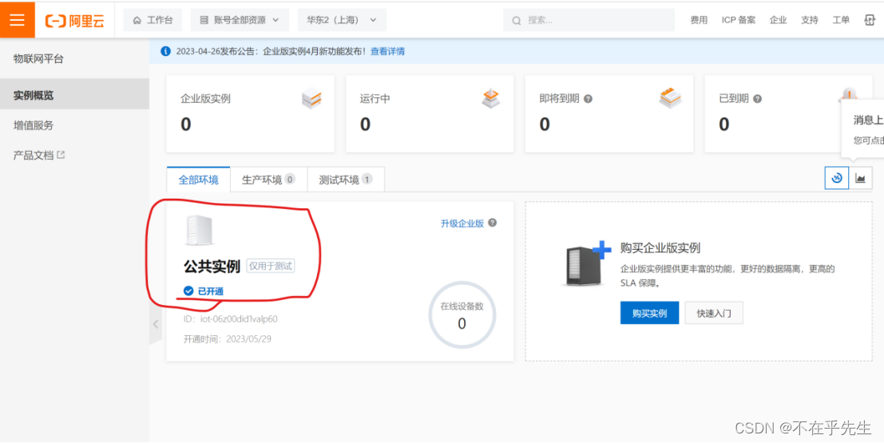
Task: Focus the 搜索 search field
Action: pyautogui.click(x=589, y=20)
